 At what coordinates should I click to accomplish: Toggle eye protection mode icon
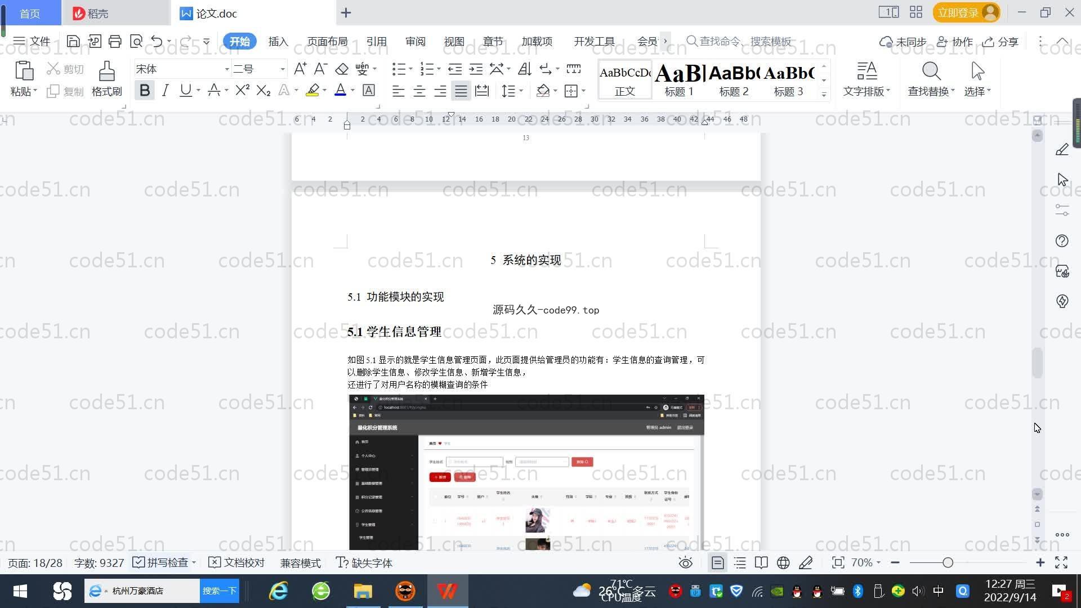685,562
